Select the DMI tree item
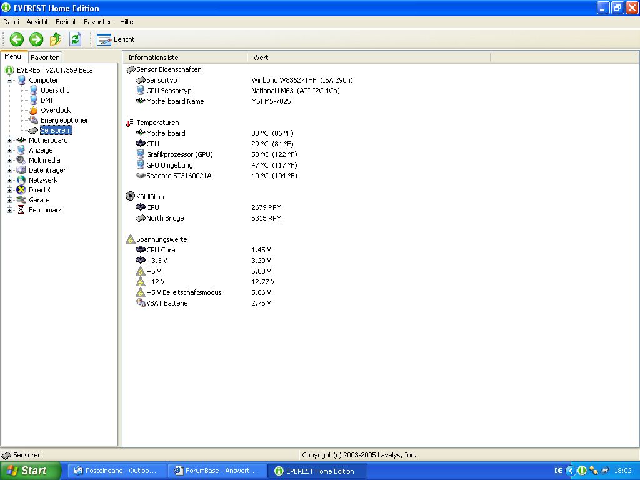Viewport: 640px width, 480px height. [x=46, y=100]
